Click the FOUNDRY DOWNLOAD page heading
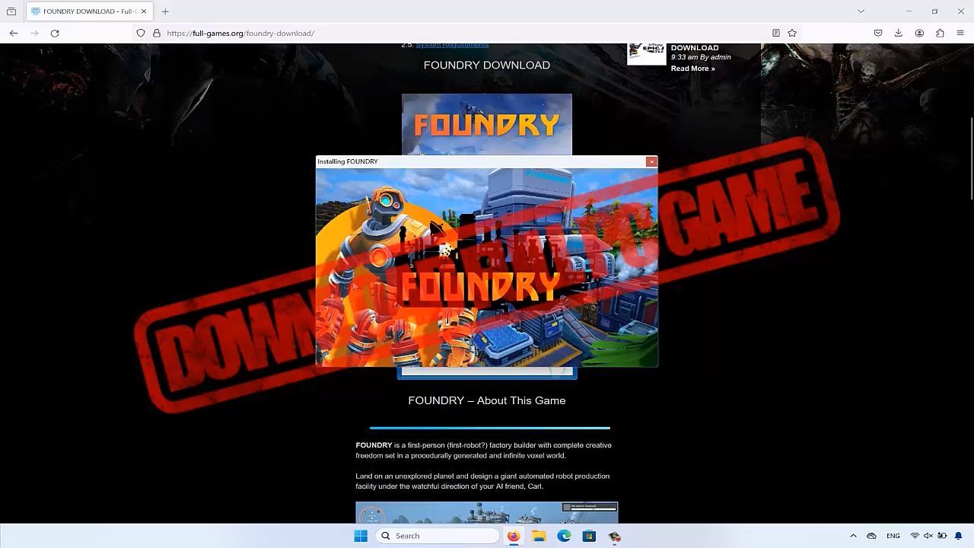Screen dimensions: 974x548 (487, 65)
